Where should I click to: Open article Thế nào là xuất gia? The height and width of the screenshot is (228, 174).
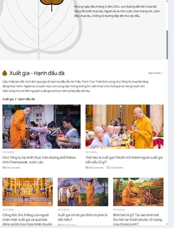click(124, 160)
